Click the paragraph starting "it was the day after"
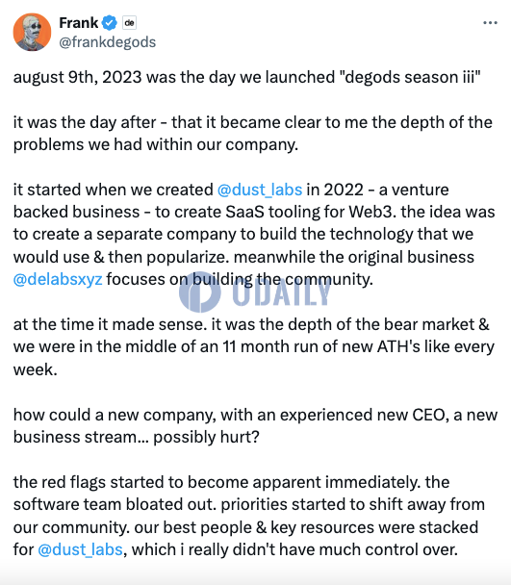 [x=253, y=134]
